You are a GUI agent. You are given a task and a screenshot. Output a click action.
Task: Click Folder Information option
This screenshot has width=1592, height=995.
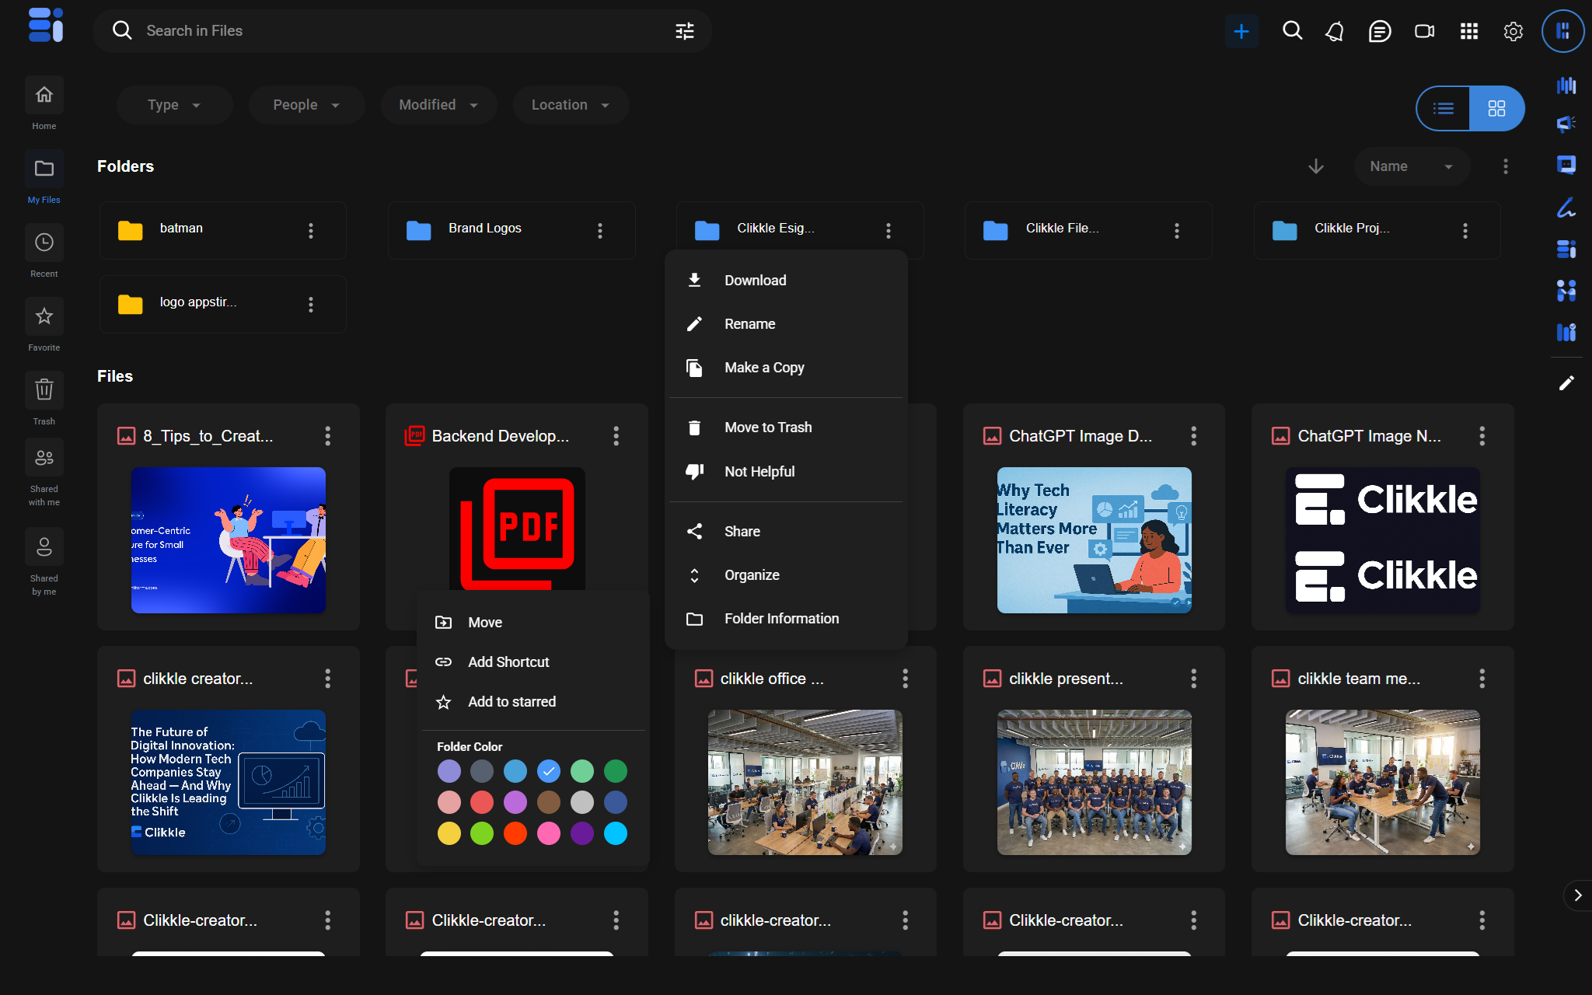[x=781, y=619]
